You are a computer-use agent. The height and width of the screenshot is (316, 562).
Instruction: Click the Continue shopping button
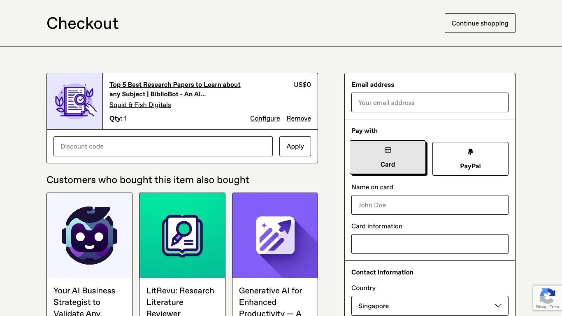[x=480, y=23]
